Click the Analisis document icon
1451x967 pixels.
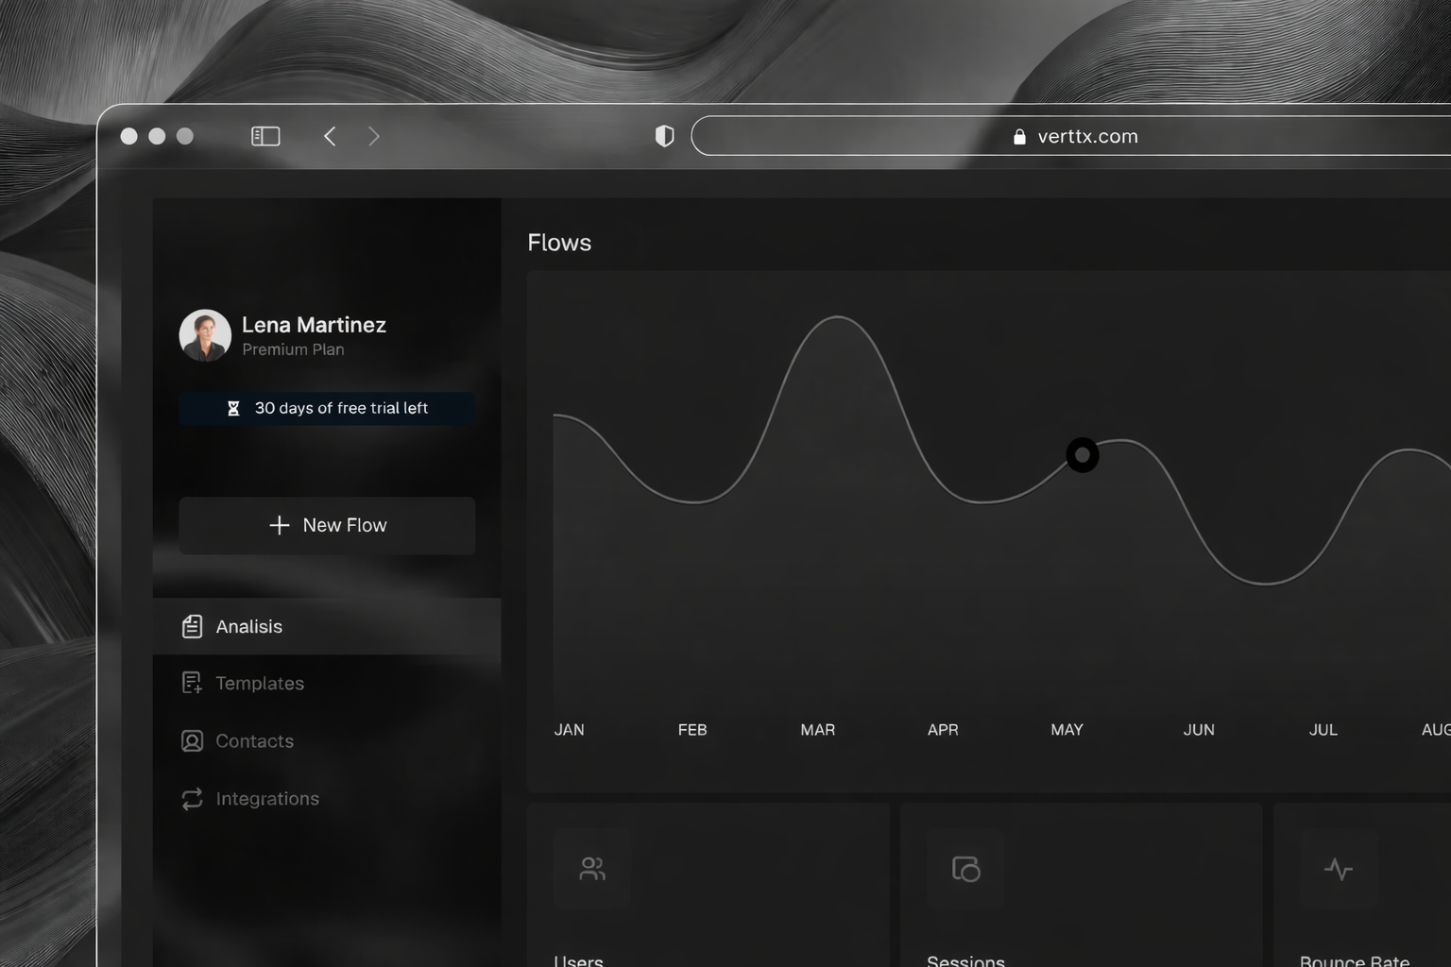pyautogui.click(x=192, y=626)
